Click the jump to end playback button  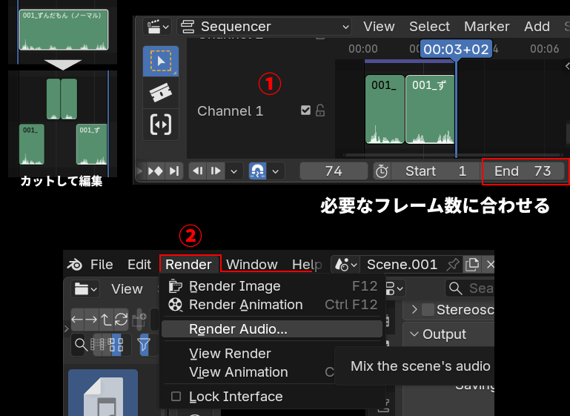click(x=173, y=171)
